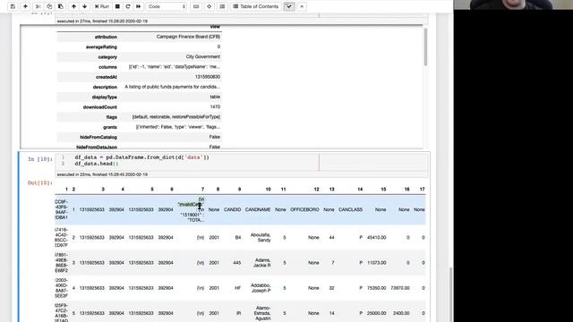Open the cell type dropdown showing Code
Image resolution: width=573 pixels, height=322 pixels.
(x=167, y=6)
